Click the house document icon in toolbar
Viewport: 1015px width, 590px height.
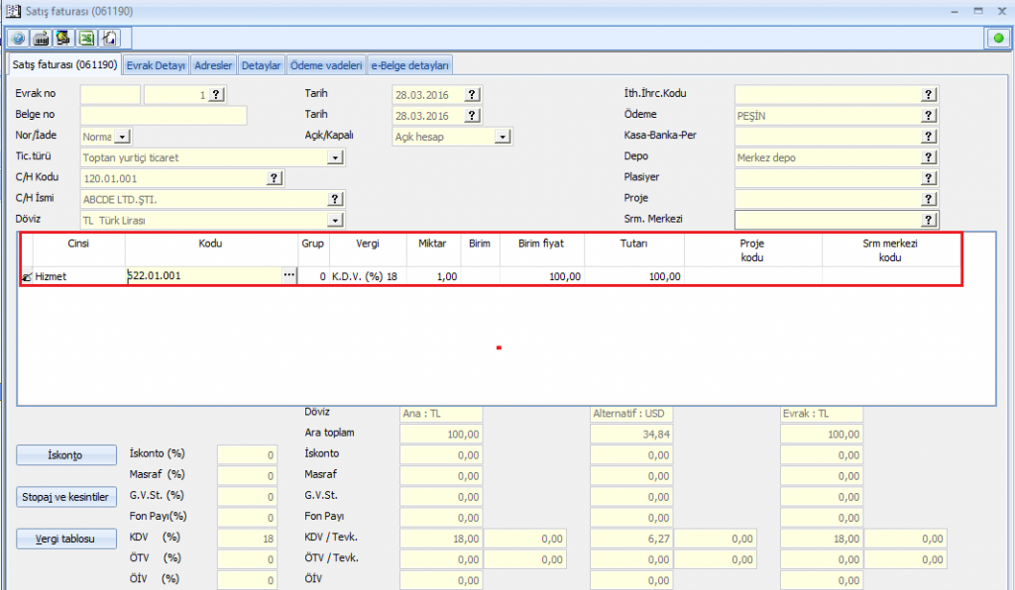click(x=109, y=39)
